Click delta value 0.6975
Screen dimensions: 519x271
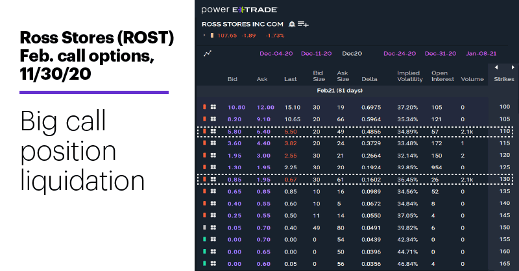pos(371,107)
